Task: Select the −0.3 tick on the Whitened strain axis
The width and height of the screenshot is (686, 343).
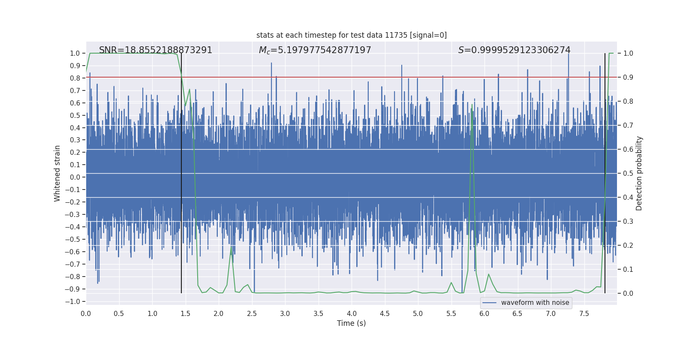Action: (x=72, y=214)
